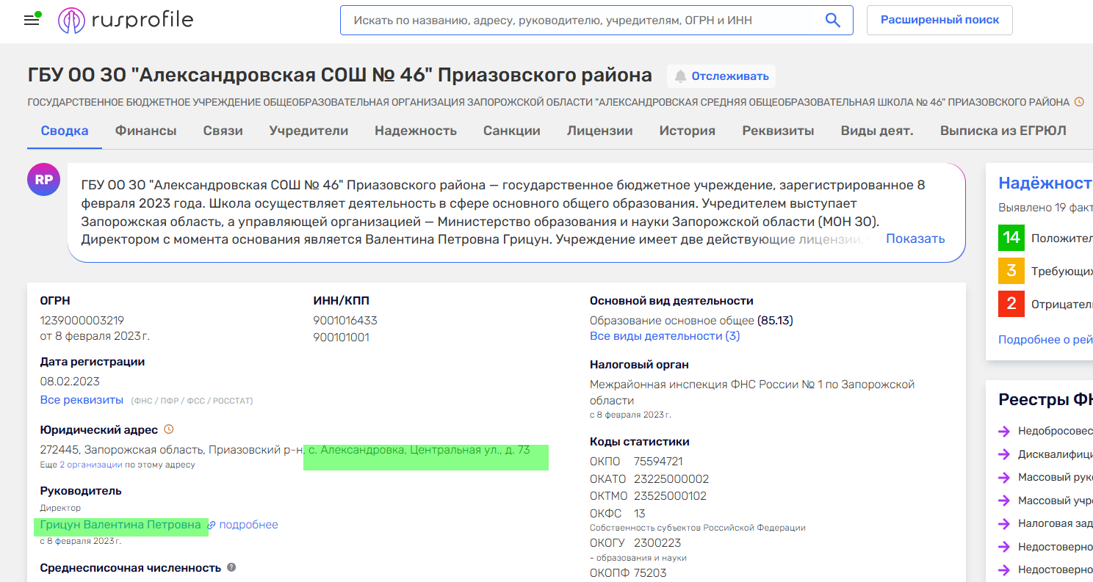This screenshot has width=1093, height=582.
Task: Open the hamburger menu icon
Action: tap(32, 21)
